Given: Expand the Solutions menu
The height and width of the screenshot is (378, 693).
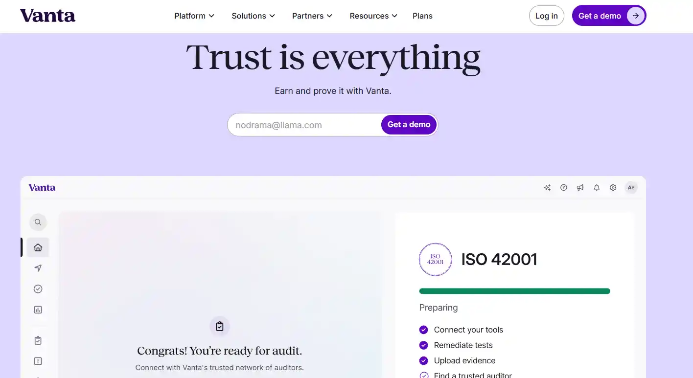Looking at the screenshot, I should click(253, 16).
